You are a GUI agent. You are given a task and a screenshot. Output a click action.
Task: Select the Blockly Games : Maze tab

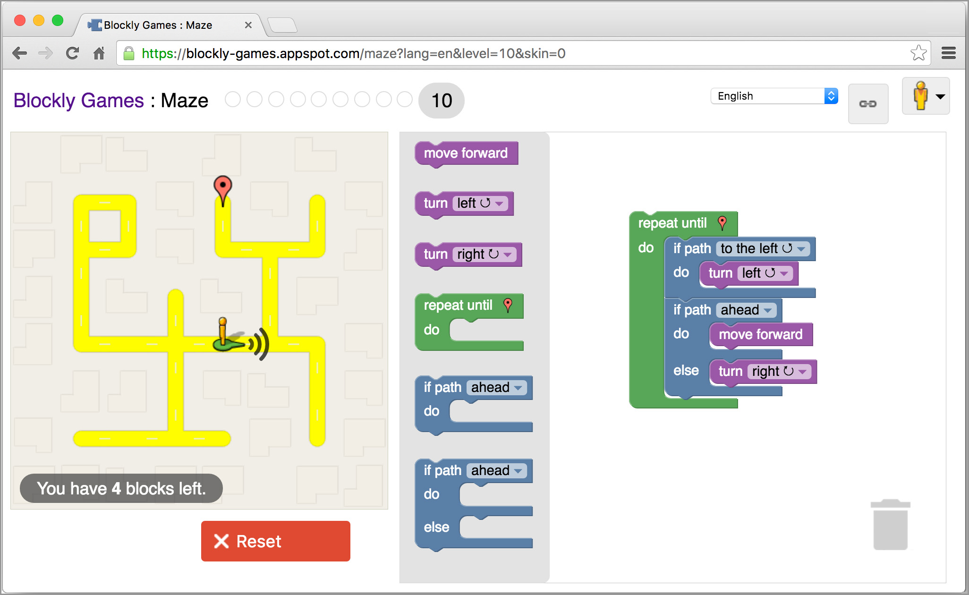[x=170, y=25]
